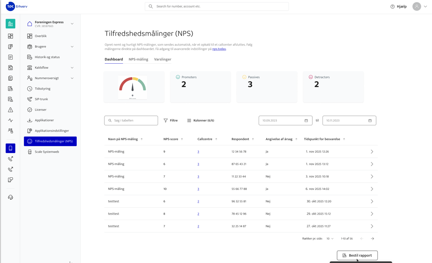The image size is (432, 263).
Task: Select the green organization icon in left rail
Action: (11, 24)
